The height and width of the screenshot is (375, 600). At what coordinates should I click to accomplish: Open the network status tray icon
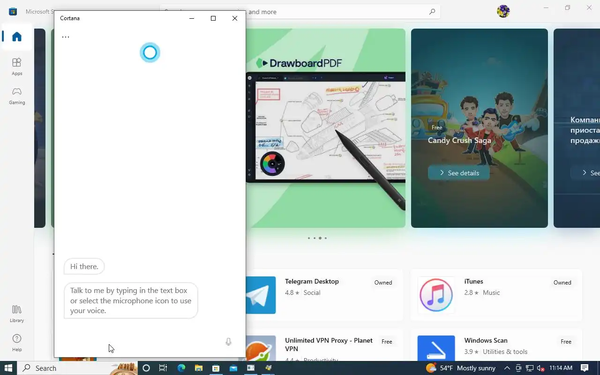(x=530, y=368)
